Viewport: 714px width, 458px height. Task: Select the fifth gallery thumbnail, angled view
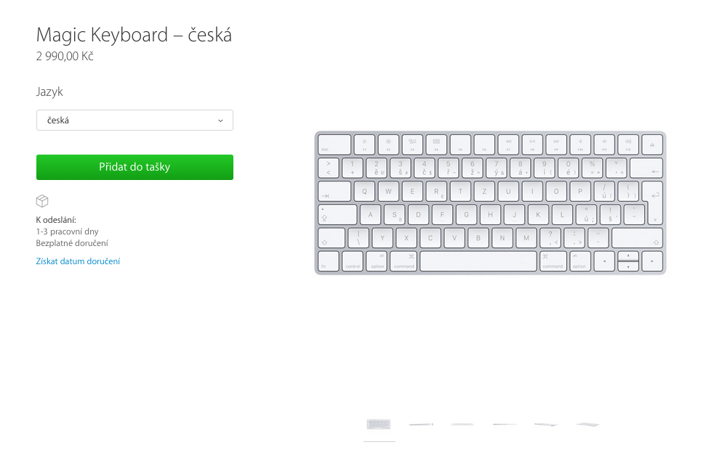[x=545, y=425]
